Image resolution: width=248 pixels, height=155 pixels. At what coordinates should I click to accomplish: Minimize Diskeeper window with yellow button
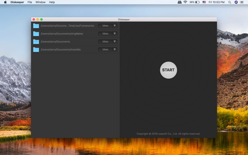tap(38, 19)
